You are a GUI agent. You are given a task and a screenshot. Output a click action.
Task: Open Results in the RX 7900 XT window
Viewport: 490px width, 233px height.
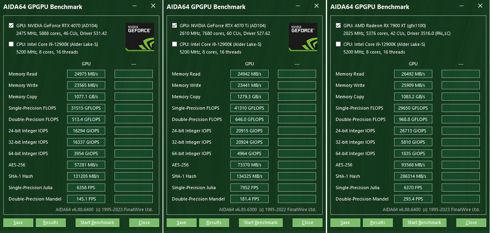point(378,223)
